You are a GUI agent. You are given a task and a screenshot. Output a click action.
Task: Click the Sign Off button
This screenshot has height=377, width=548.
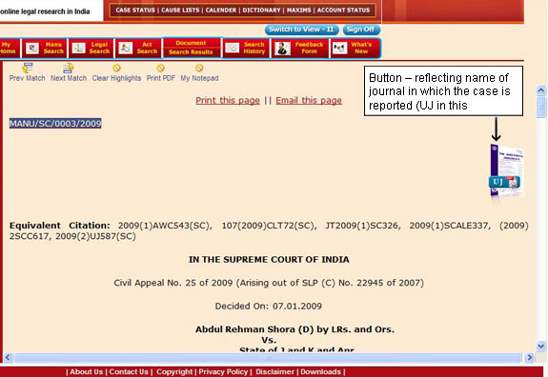(360, 30)
